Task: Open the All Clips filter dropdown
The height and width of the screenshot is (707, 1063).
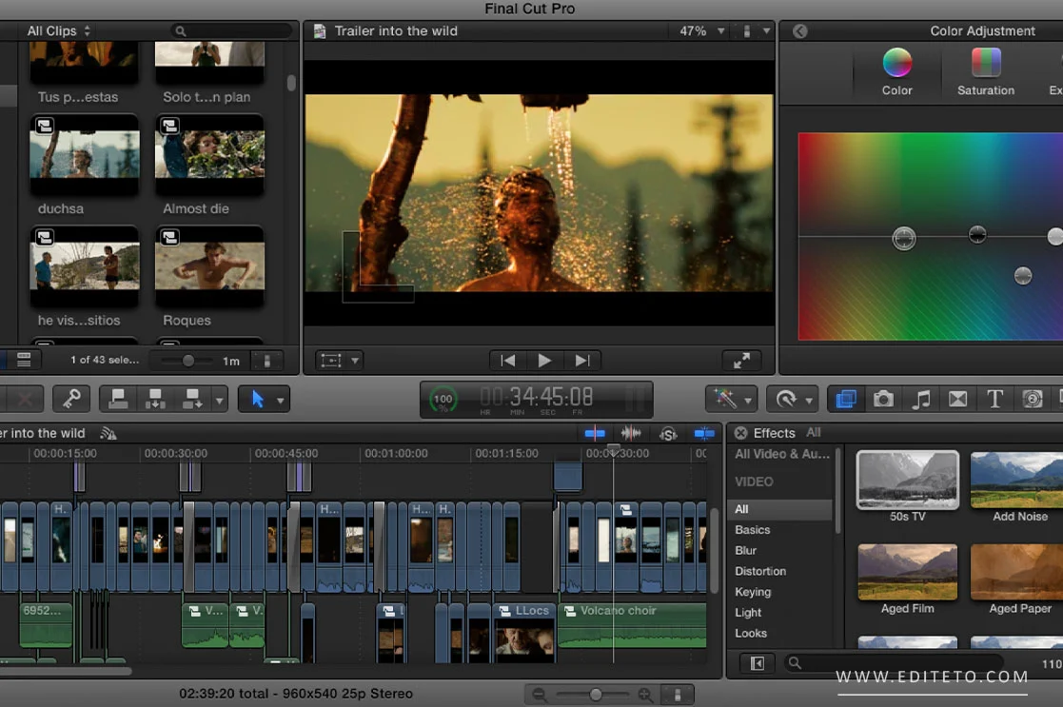Action: click(58, 31)
